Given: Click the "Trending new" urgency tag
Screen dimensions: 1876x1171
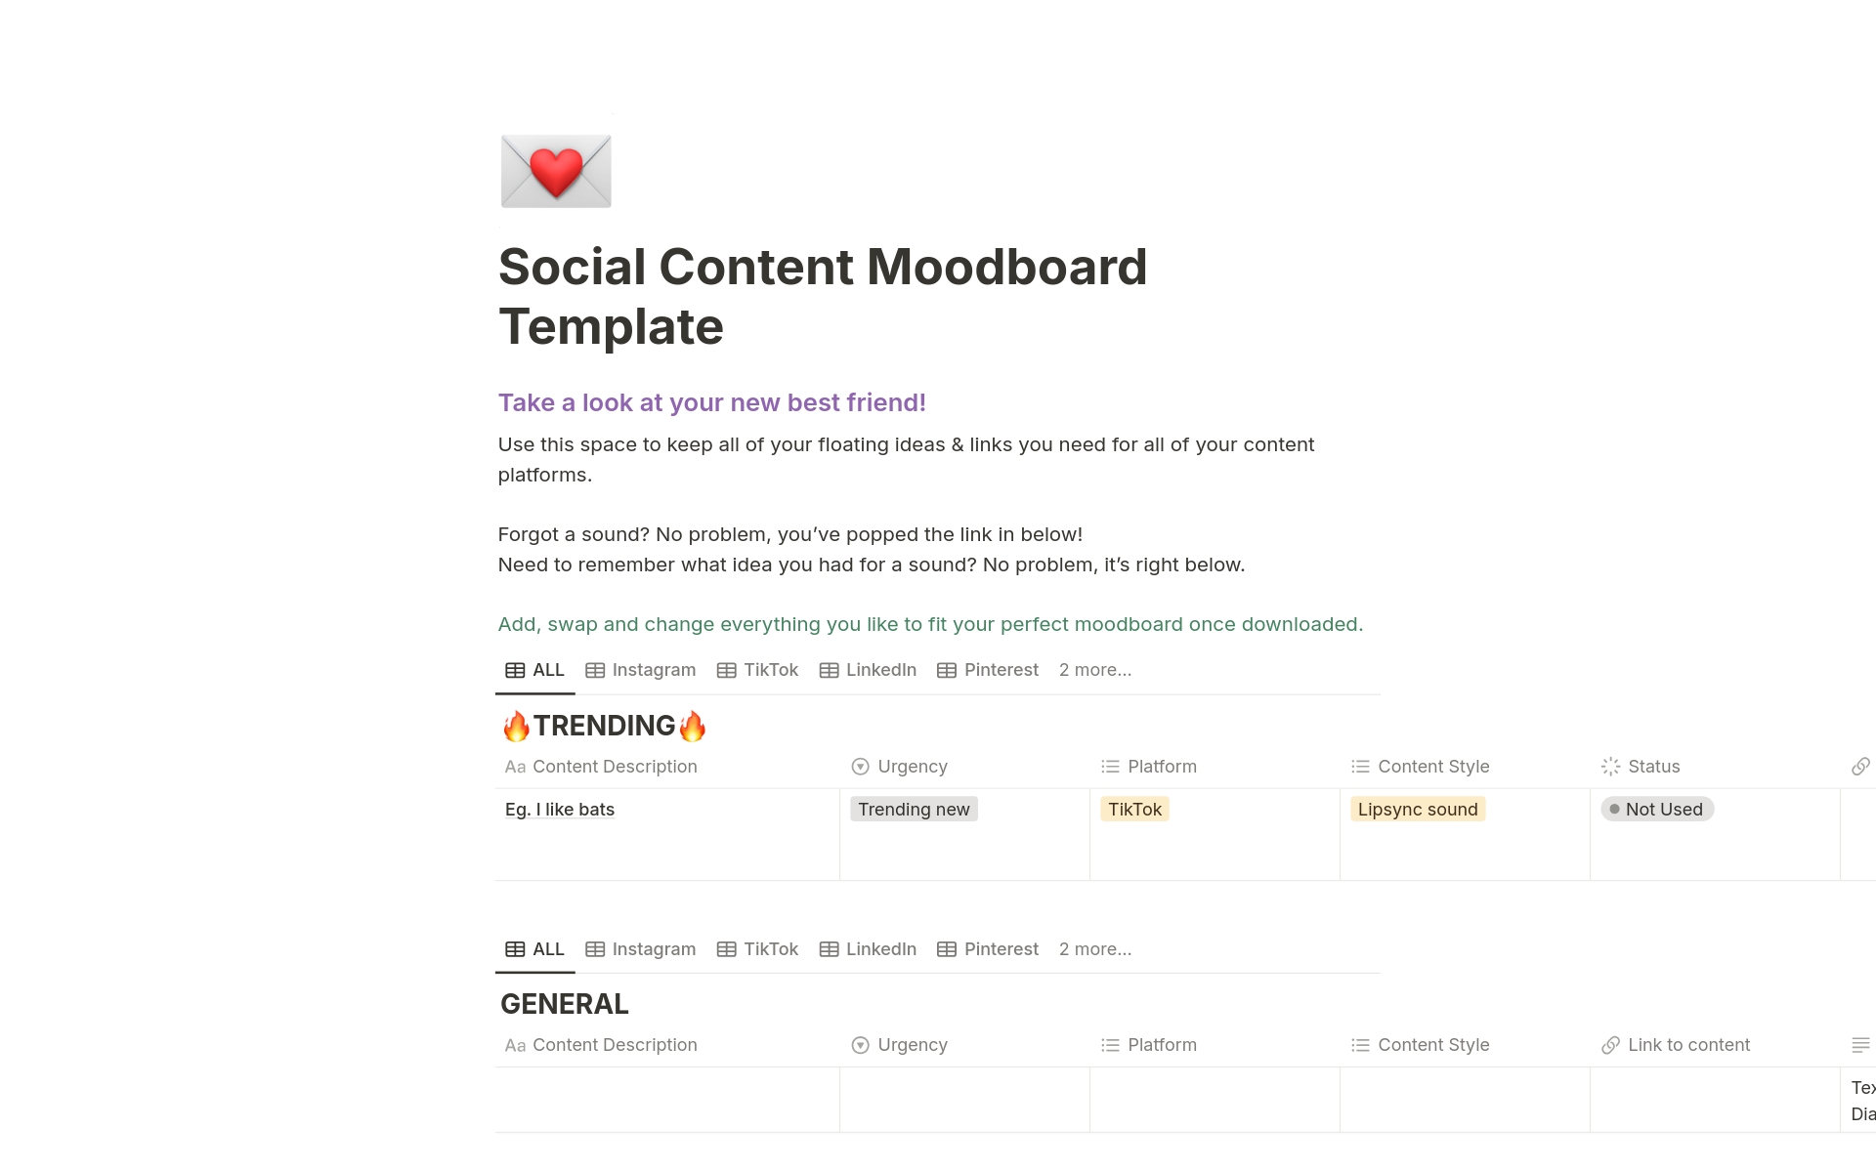Looking at the screenshot, I should coord(914,809).
